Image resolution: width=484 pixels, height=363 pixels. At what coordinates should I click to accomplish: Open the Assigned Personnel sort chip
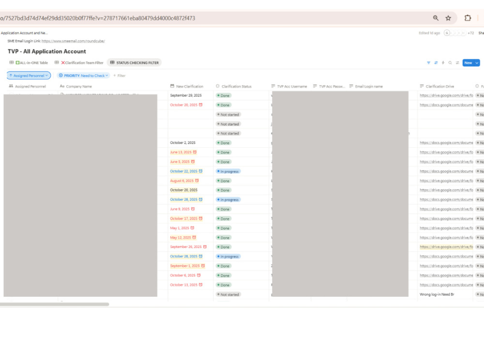click(29, 76)
